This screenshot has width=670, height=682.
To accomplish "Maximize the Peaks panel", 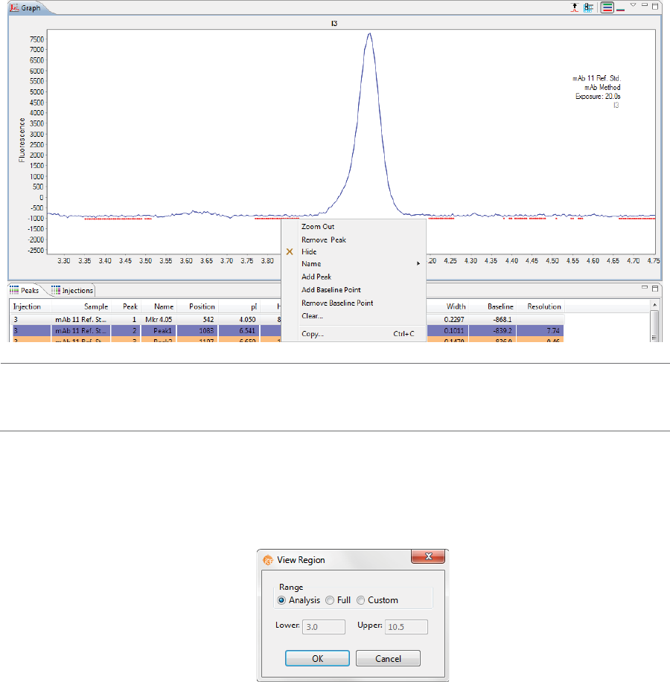I will pos(655,288).
